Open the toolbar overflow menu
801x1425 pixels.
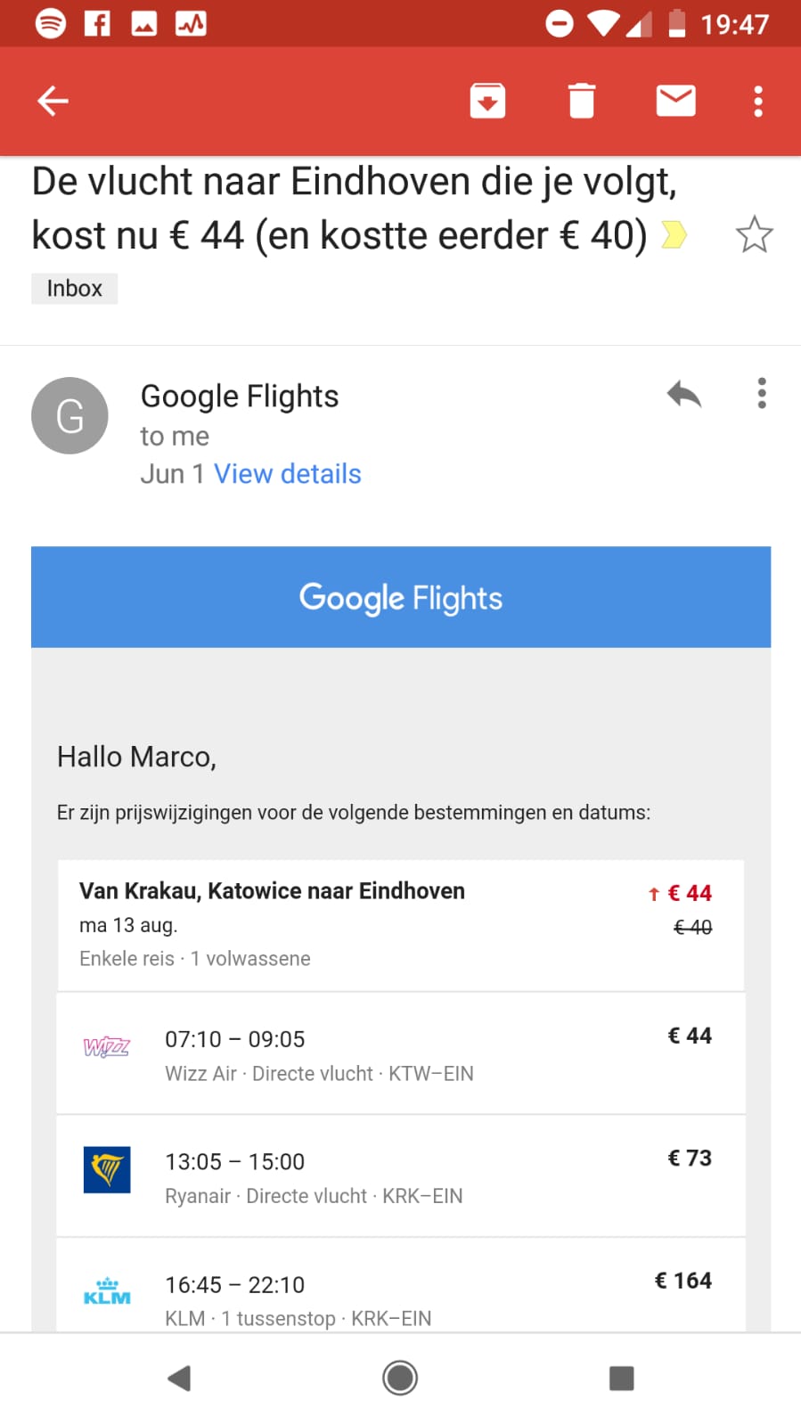[758, 101]
